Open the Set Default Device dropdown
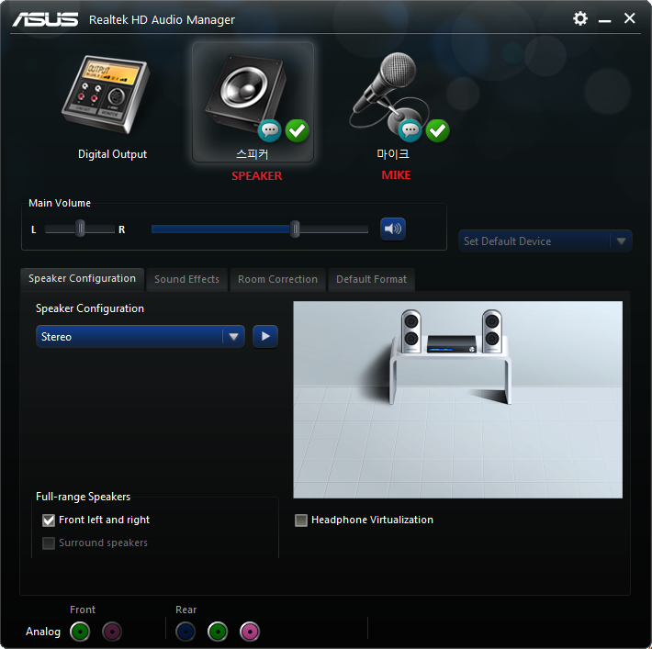This screenshot has height=649, width=652. tap(545, 241)
